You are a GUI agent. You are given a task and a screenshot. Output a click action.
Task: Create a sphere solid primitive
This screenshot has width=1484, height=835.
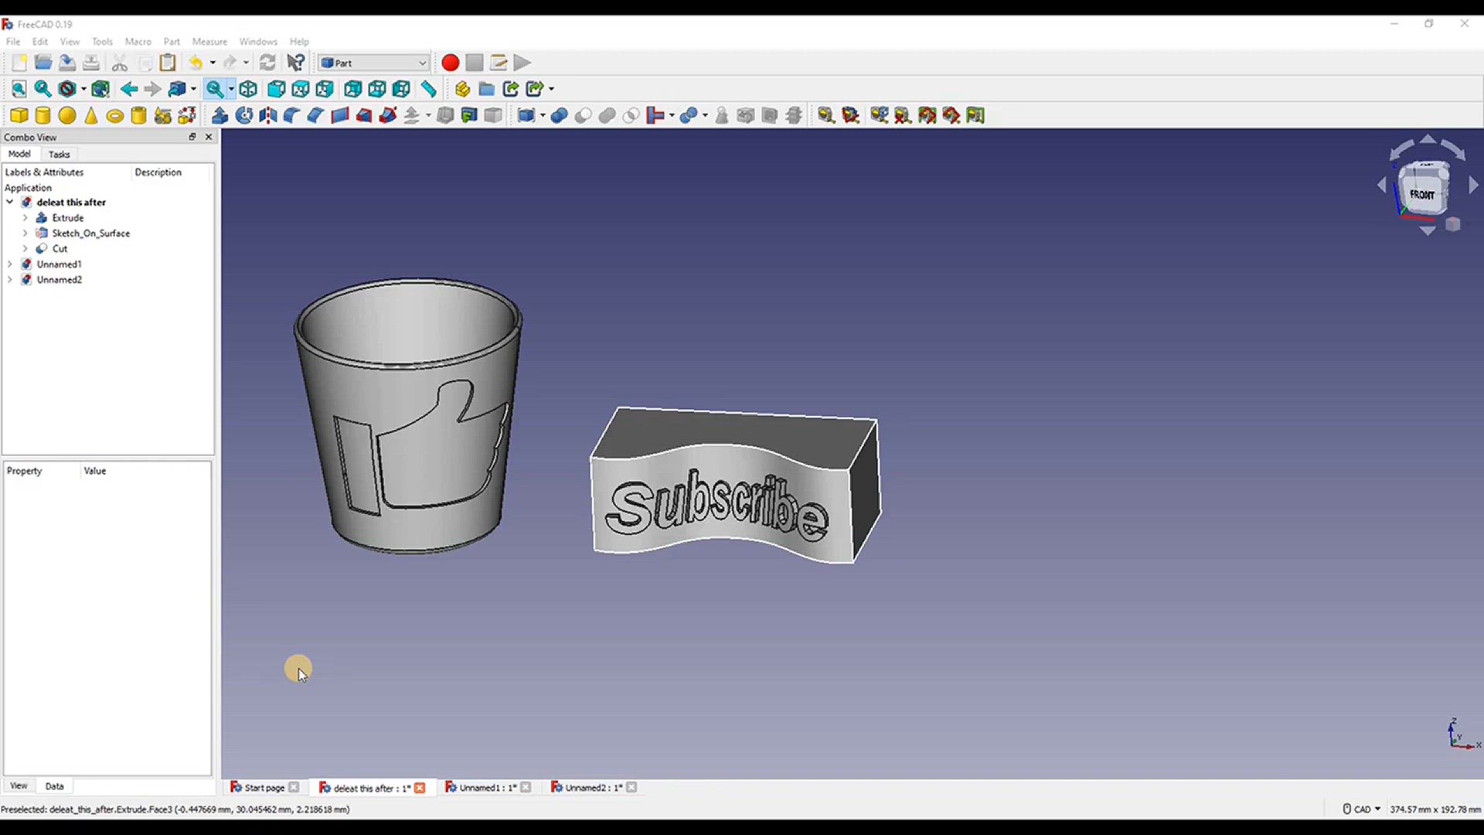67,116
